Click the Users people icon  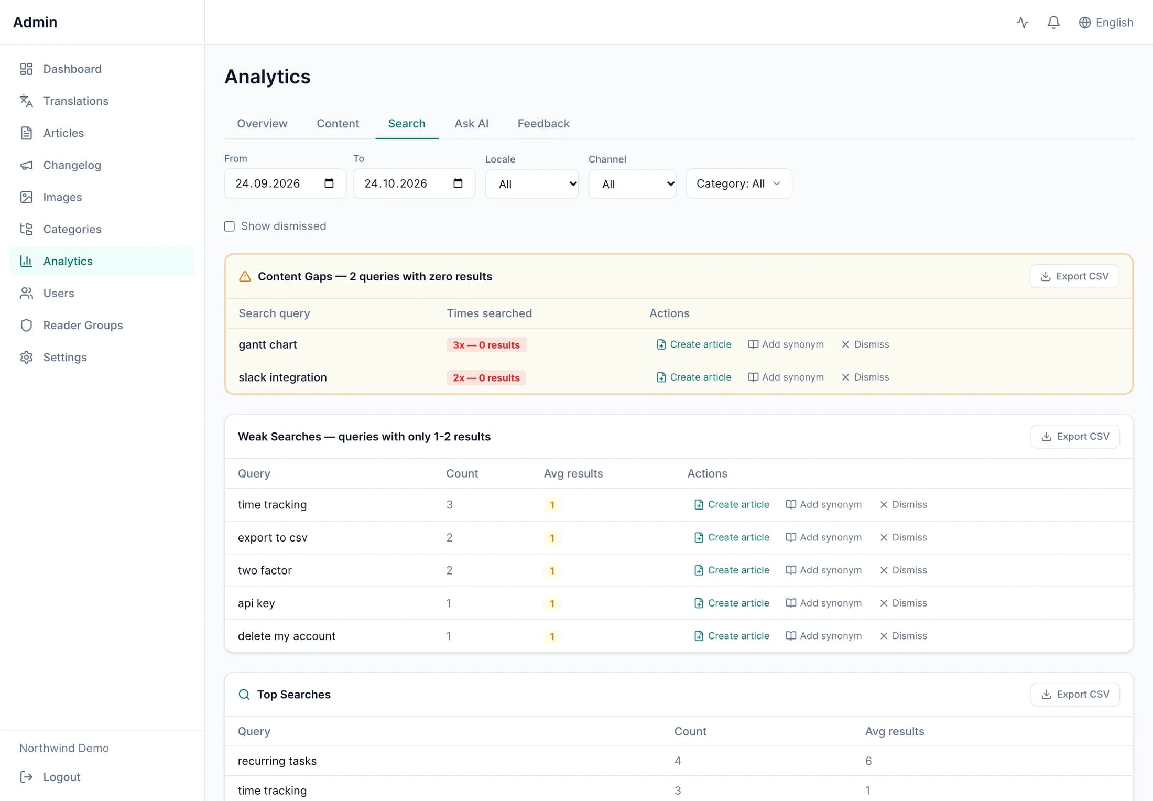26,293
